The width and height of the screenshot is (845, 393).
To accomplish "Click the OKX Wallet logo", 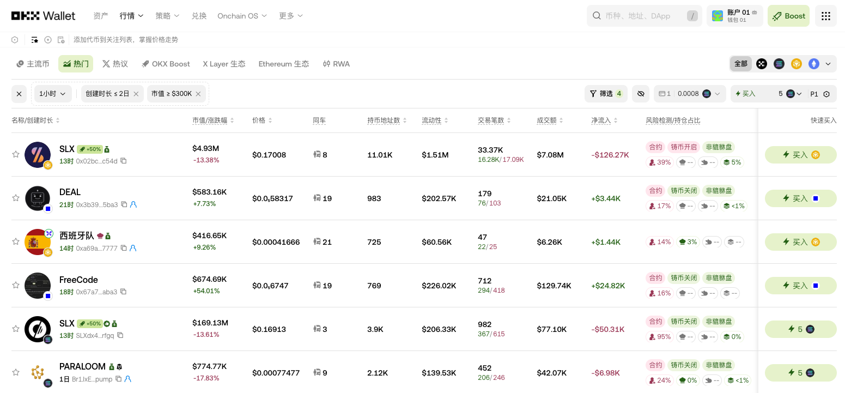I will (x=44, y=16).
